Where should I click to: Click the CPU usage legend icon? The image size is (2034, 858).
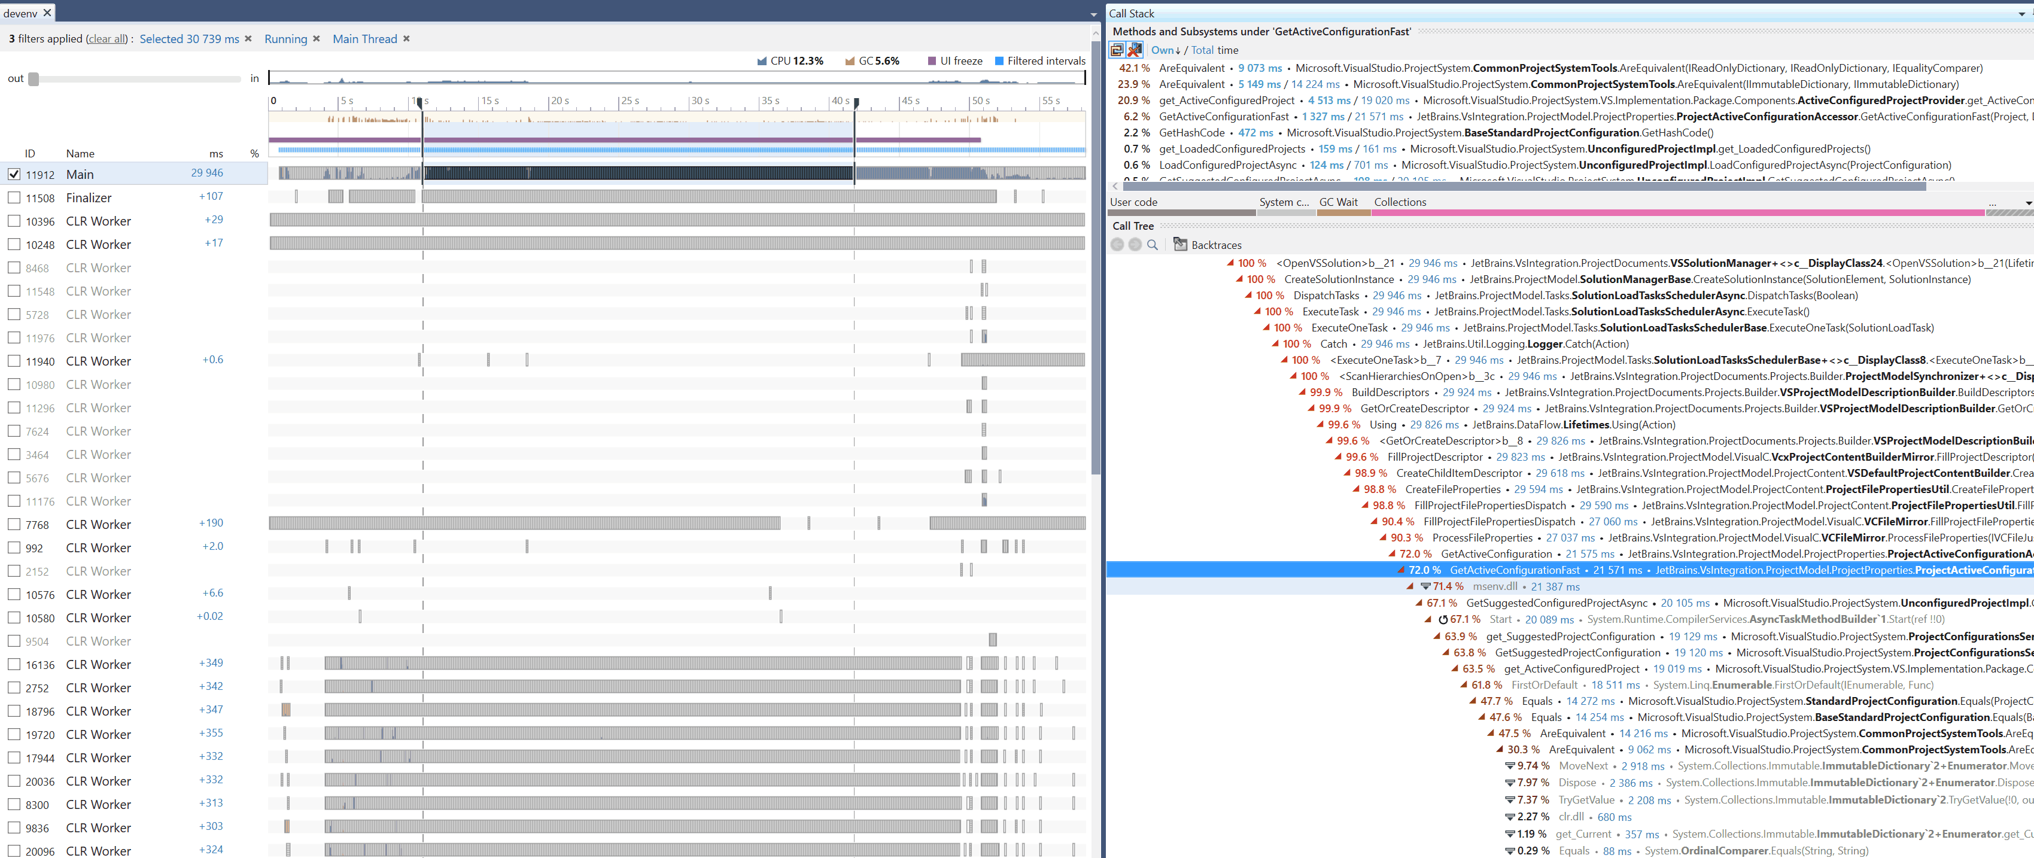point(762,61)
